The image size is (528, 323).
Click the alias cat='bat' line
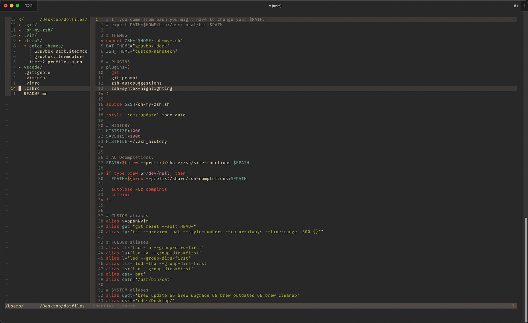pyautogui.click(x=126, y=274)
